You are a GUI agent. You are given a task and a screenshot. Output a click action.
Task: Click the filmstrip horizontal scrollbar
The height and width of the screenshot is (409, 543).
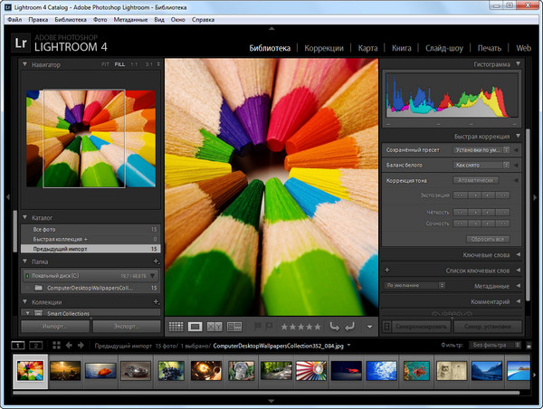pyautogui.click(x=266, y=393)
